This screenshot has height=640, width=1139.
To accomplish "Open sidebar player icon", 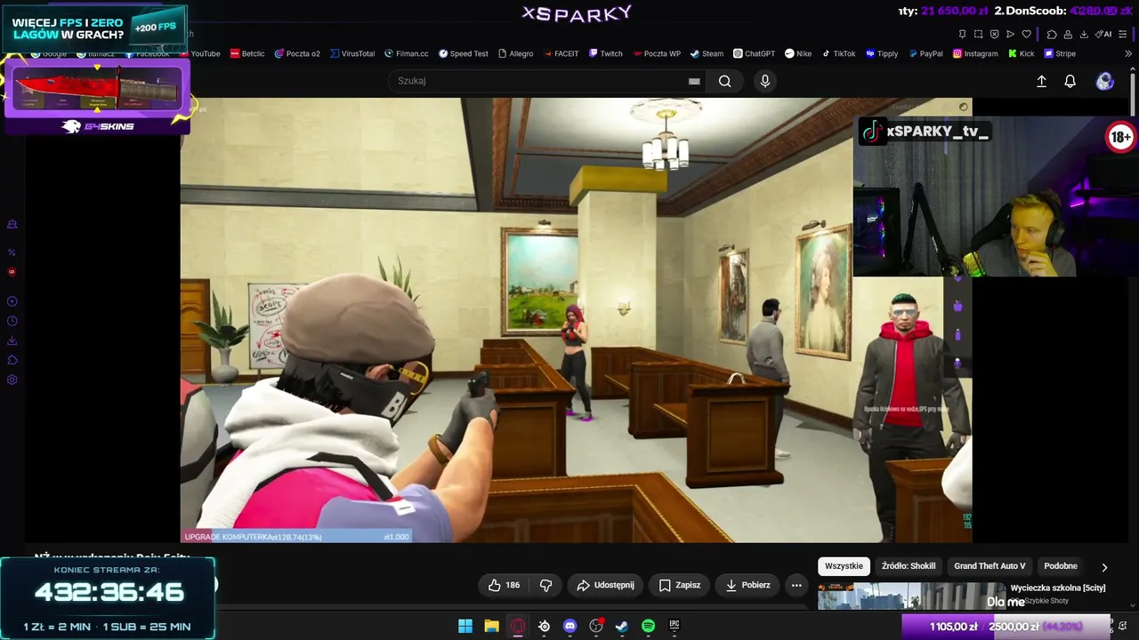I will click(x=12, y=301).
